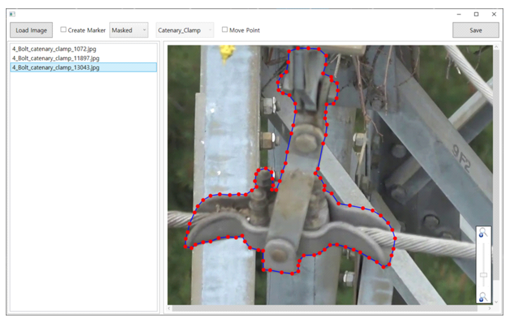Screen dimensions: 514x320
Task: Open the Catenary_Clamp class dropdown
Action: (x=184, y=30)
